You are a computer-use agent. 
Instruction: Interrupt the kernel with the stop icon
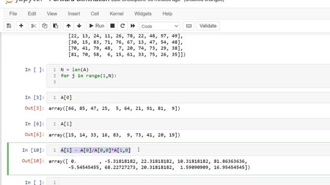pos(112,26)
